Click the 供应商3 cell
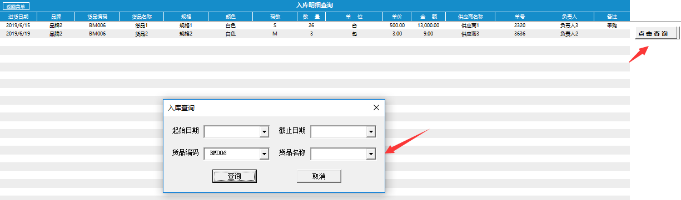The width and height of the screenshot is (681, 200). (x=470, y=34)
